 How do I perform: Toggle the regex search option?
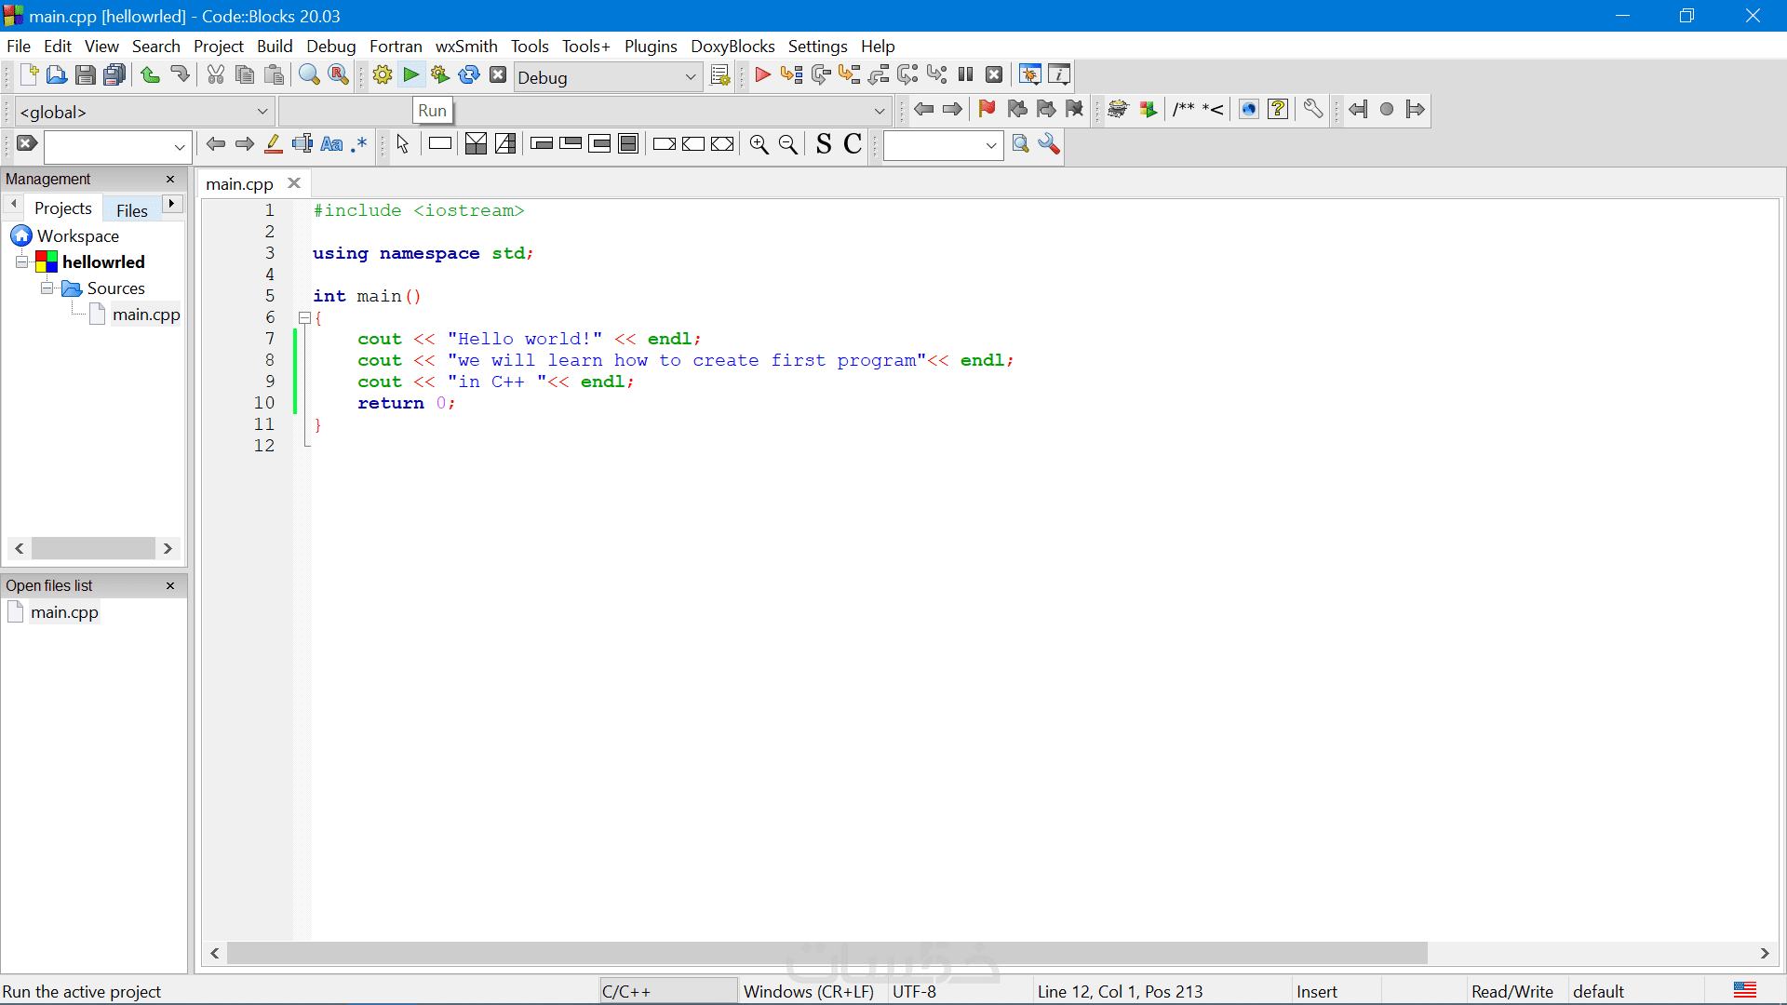359,144
